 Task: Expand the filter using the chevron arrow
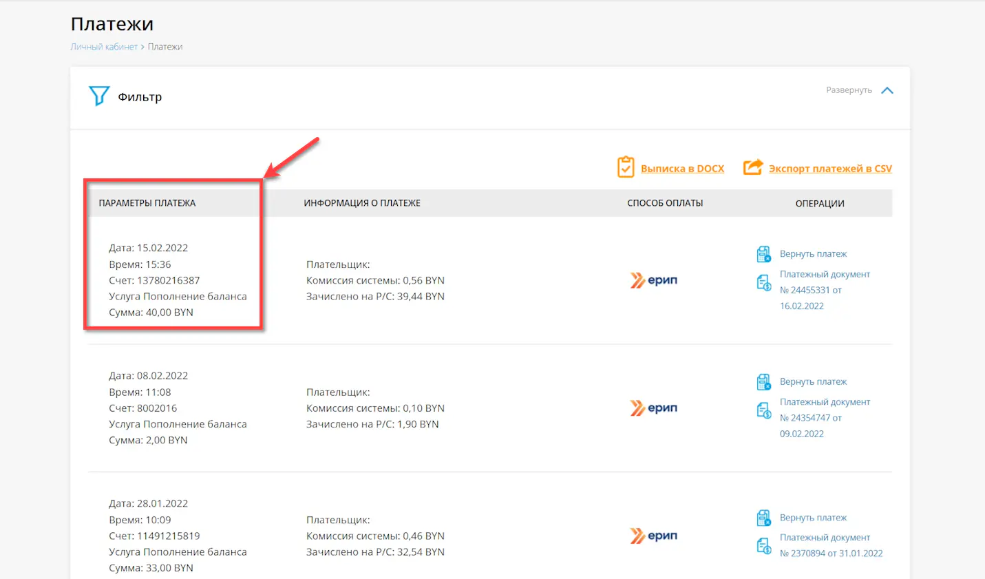(887, 90)
